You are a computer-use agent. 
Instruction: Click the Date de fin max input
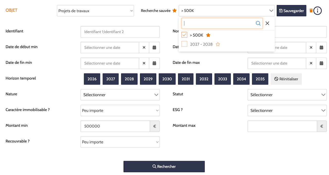(277, 63)
